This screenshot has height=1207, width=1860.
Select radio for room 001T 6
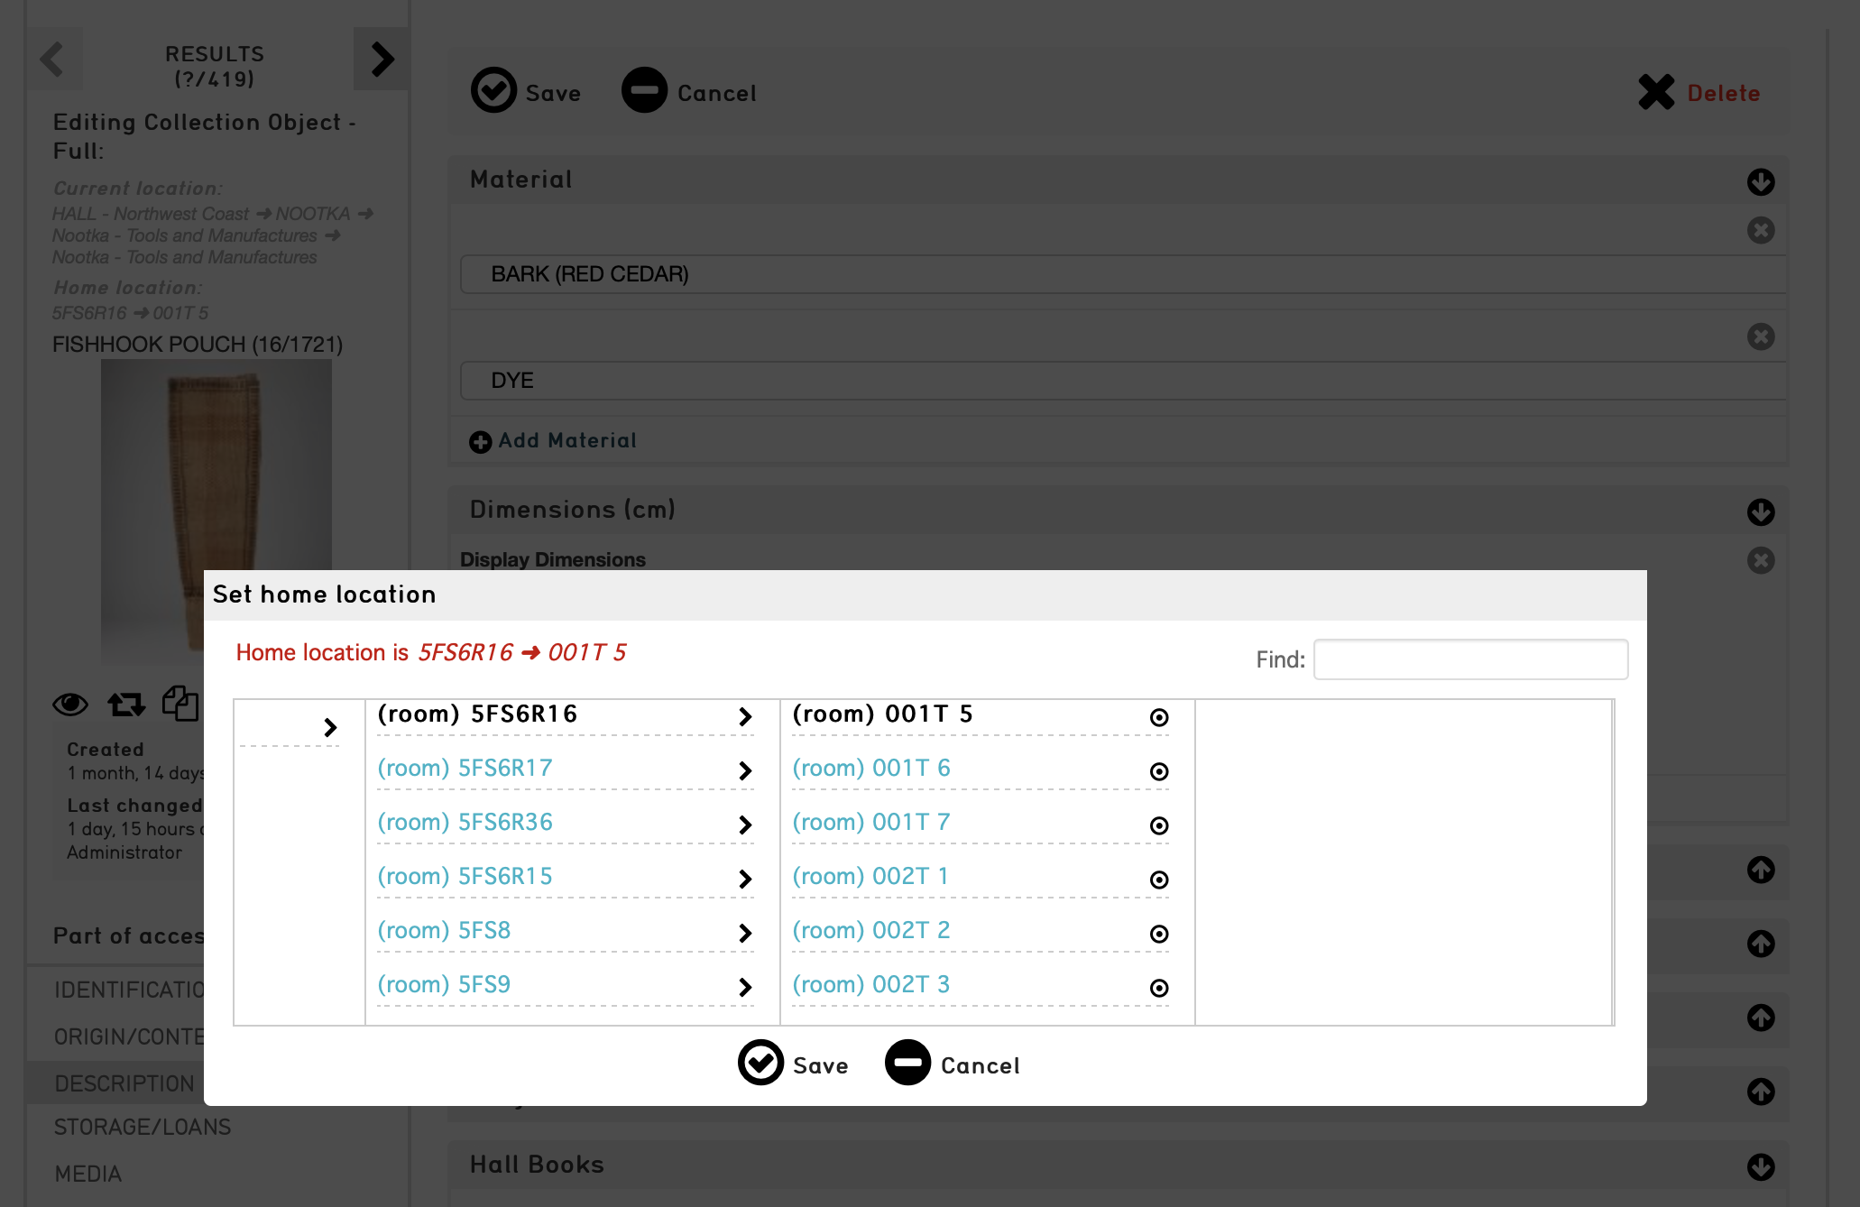pos(1159,771)
